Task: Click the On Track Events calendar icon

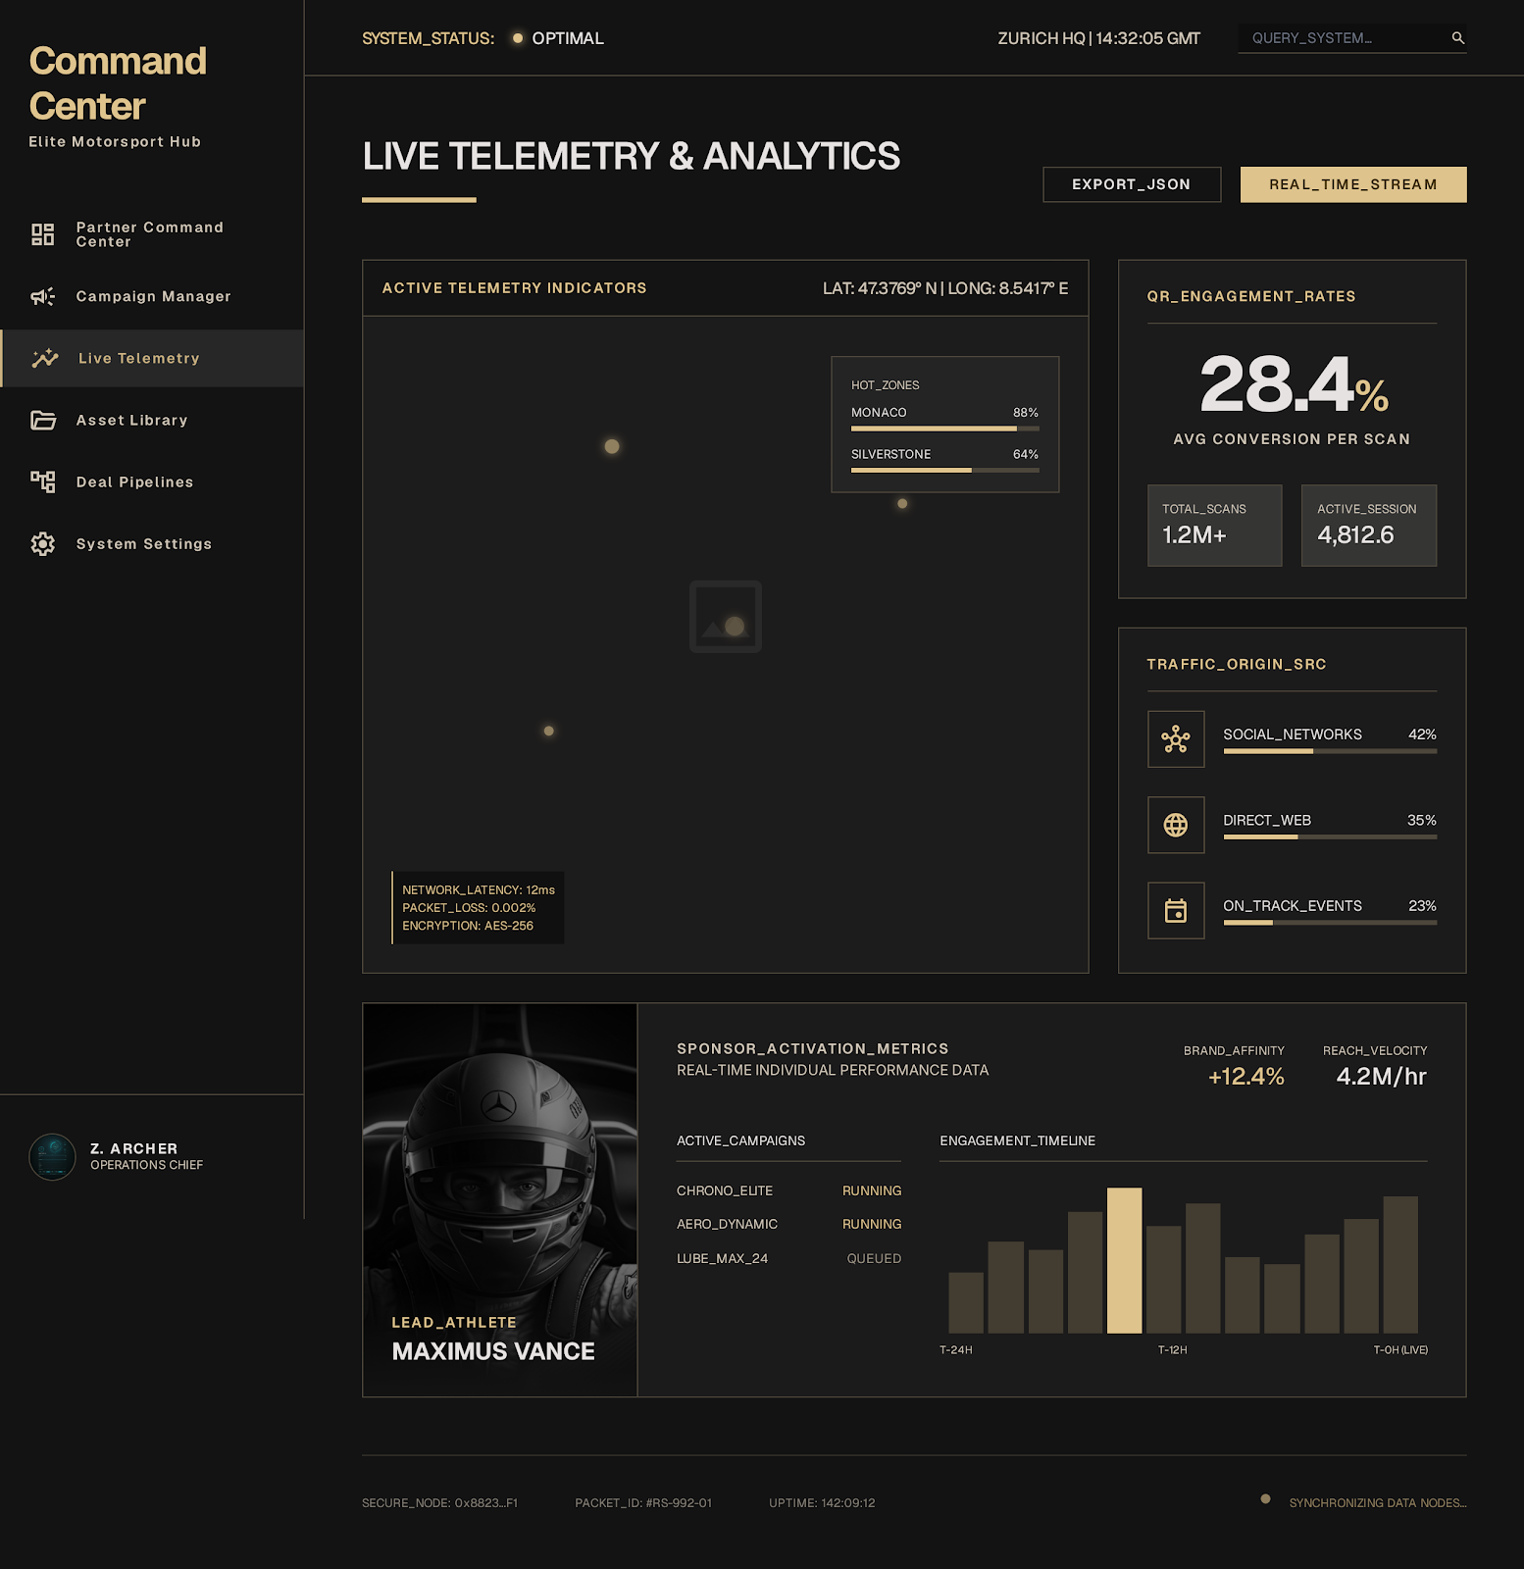Action: [x=1176, y=911]
